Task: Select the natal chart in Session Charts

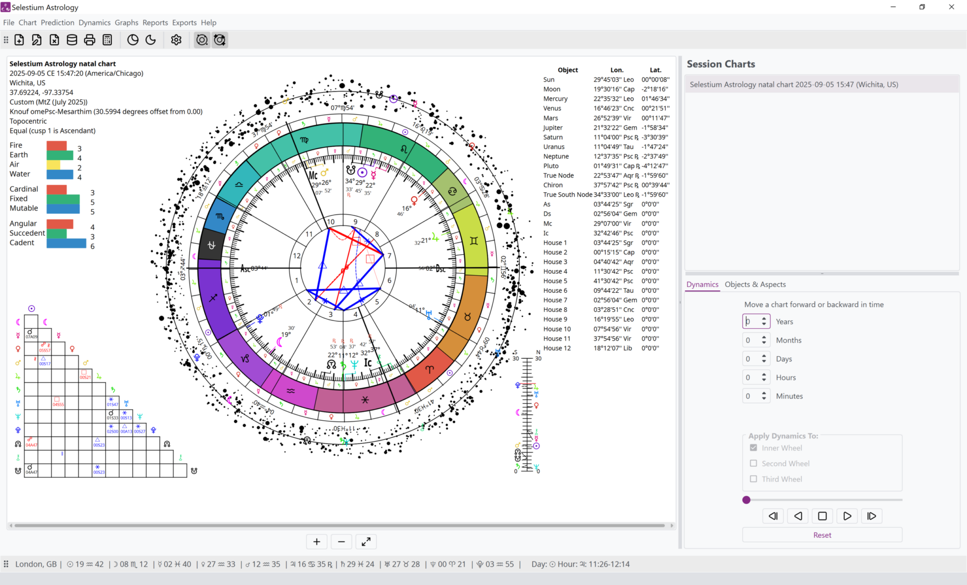Action: pyautogui.click(x=822, y=84)
